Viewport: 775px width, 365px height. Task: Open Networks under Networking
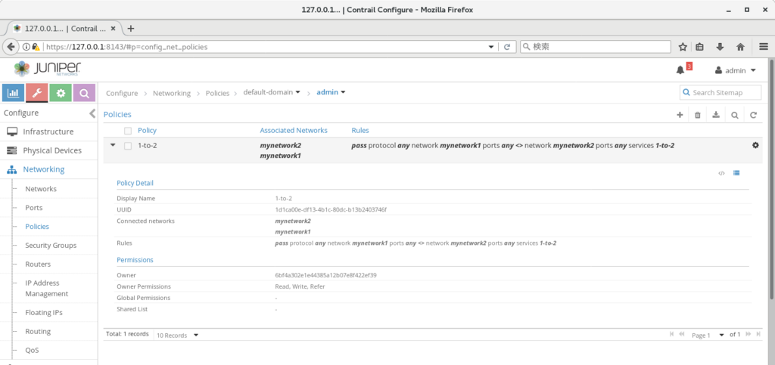coord(41,189)
